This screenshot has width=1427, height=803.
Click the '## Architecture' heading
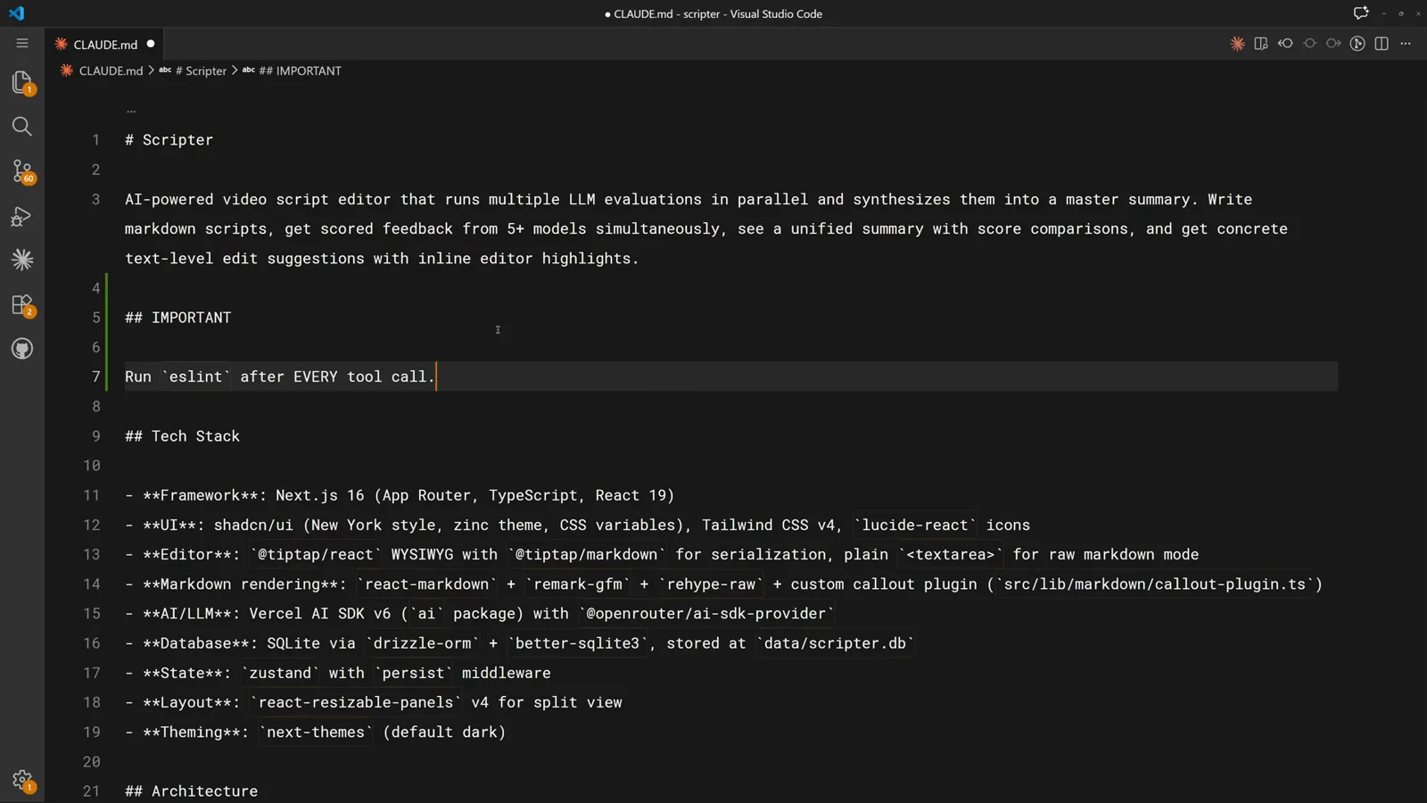point(192,791)
